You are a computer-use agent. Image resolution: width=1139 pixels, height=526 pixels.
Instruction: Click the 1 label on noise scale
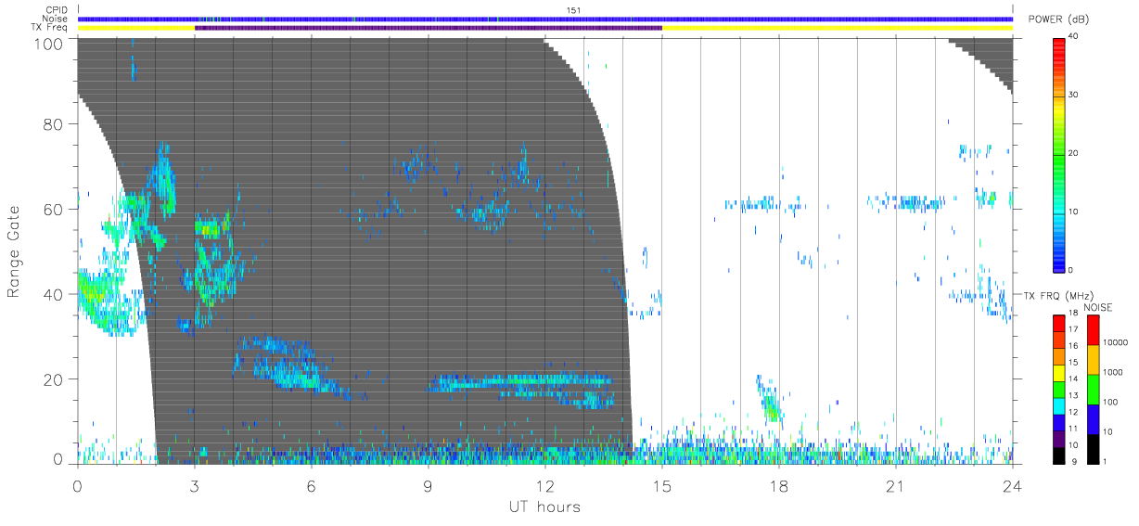pyautogui.click(x=1107, y=461)
